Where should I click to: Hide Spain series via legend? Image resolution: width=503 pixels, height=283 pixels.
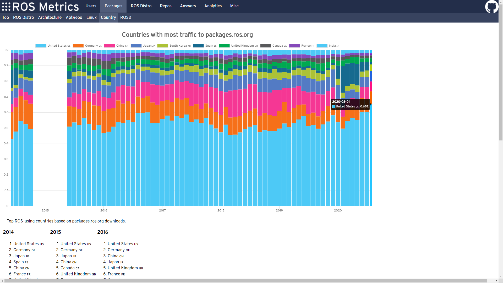point(198,46)
